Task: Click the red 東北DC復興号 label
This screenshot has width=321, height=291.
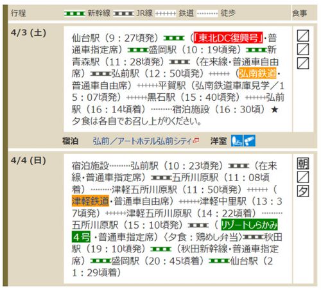Action: [x=228, y=38]
